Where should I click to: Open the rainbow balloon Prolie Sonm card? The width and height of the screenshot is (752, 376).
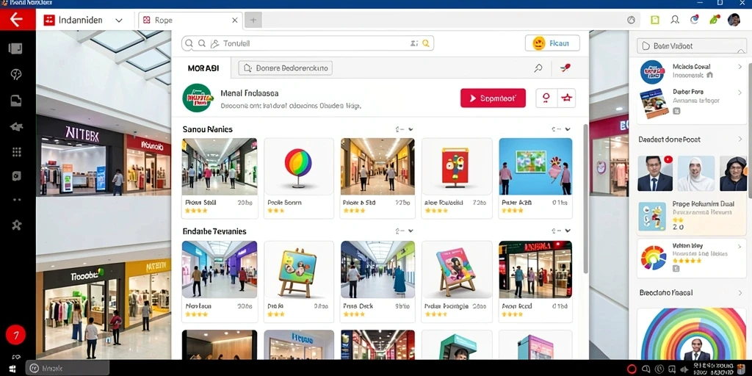(x=299, y=178)
